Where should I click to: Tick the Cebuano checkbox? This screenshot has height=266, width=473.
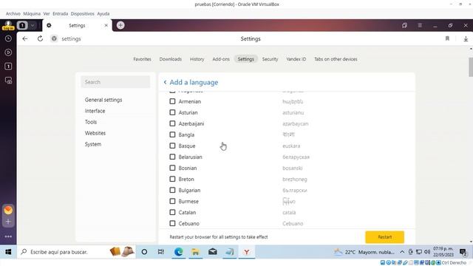pos(172,223)
